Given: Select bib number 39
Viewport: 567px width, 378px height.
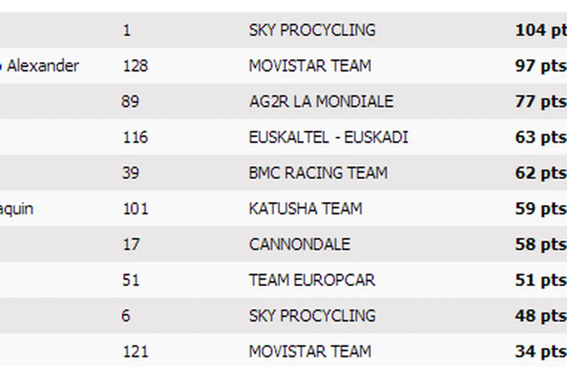Looking at the screenshot, I should (130, 173).
